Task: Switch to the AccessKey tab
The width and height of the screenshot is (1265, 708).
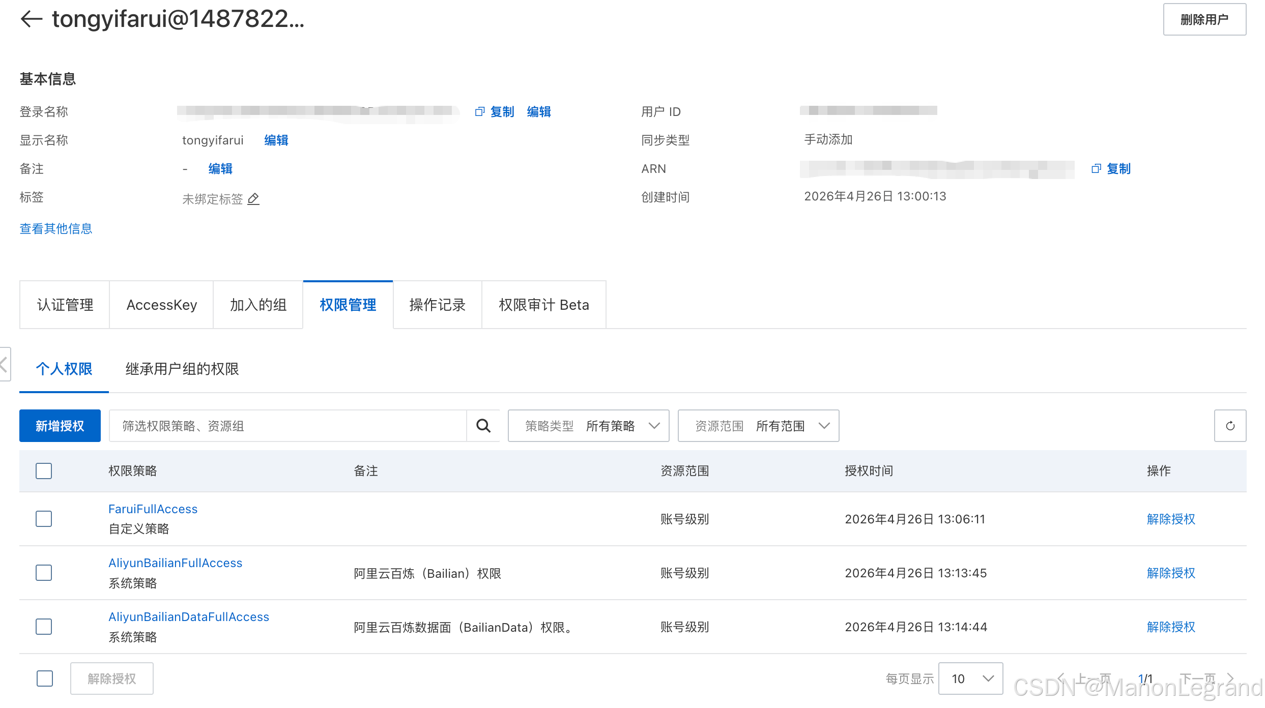Action: 161,305
